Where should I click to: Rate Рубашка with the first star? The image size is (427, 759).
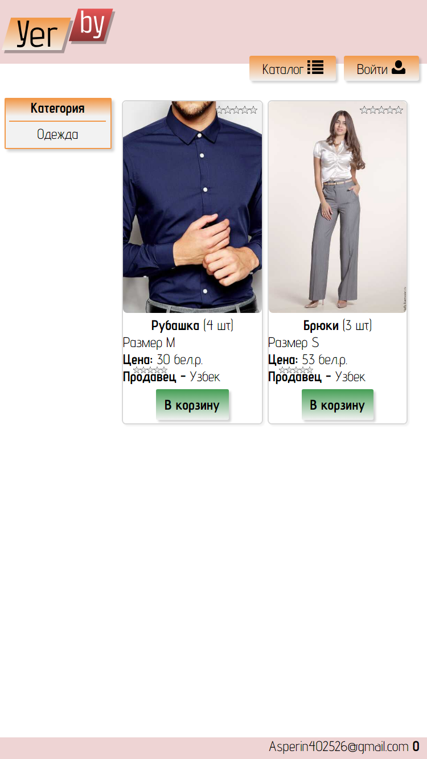point(220,110)
